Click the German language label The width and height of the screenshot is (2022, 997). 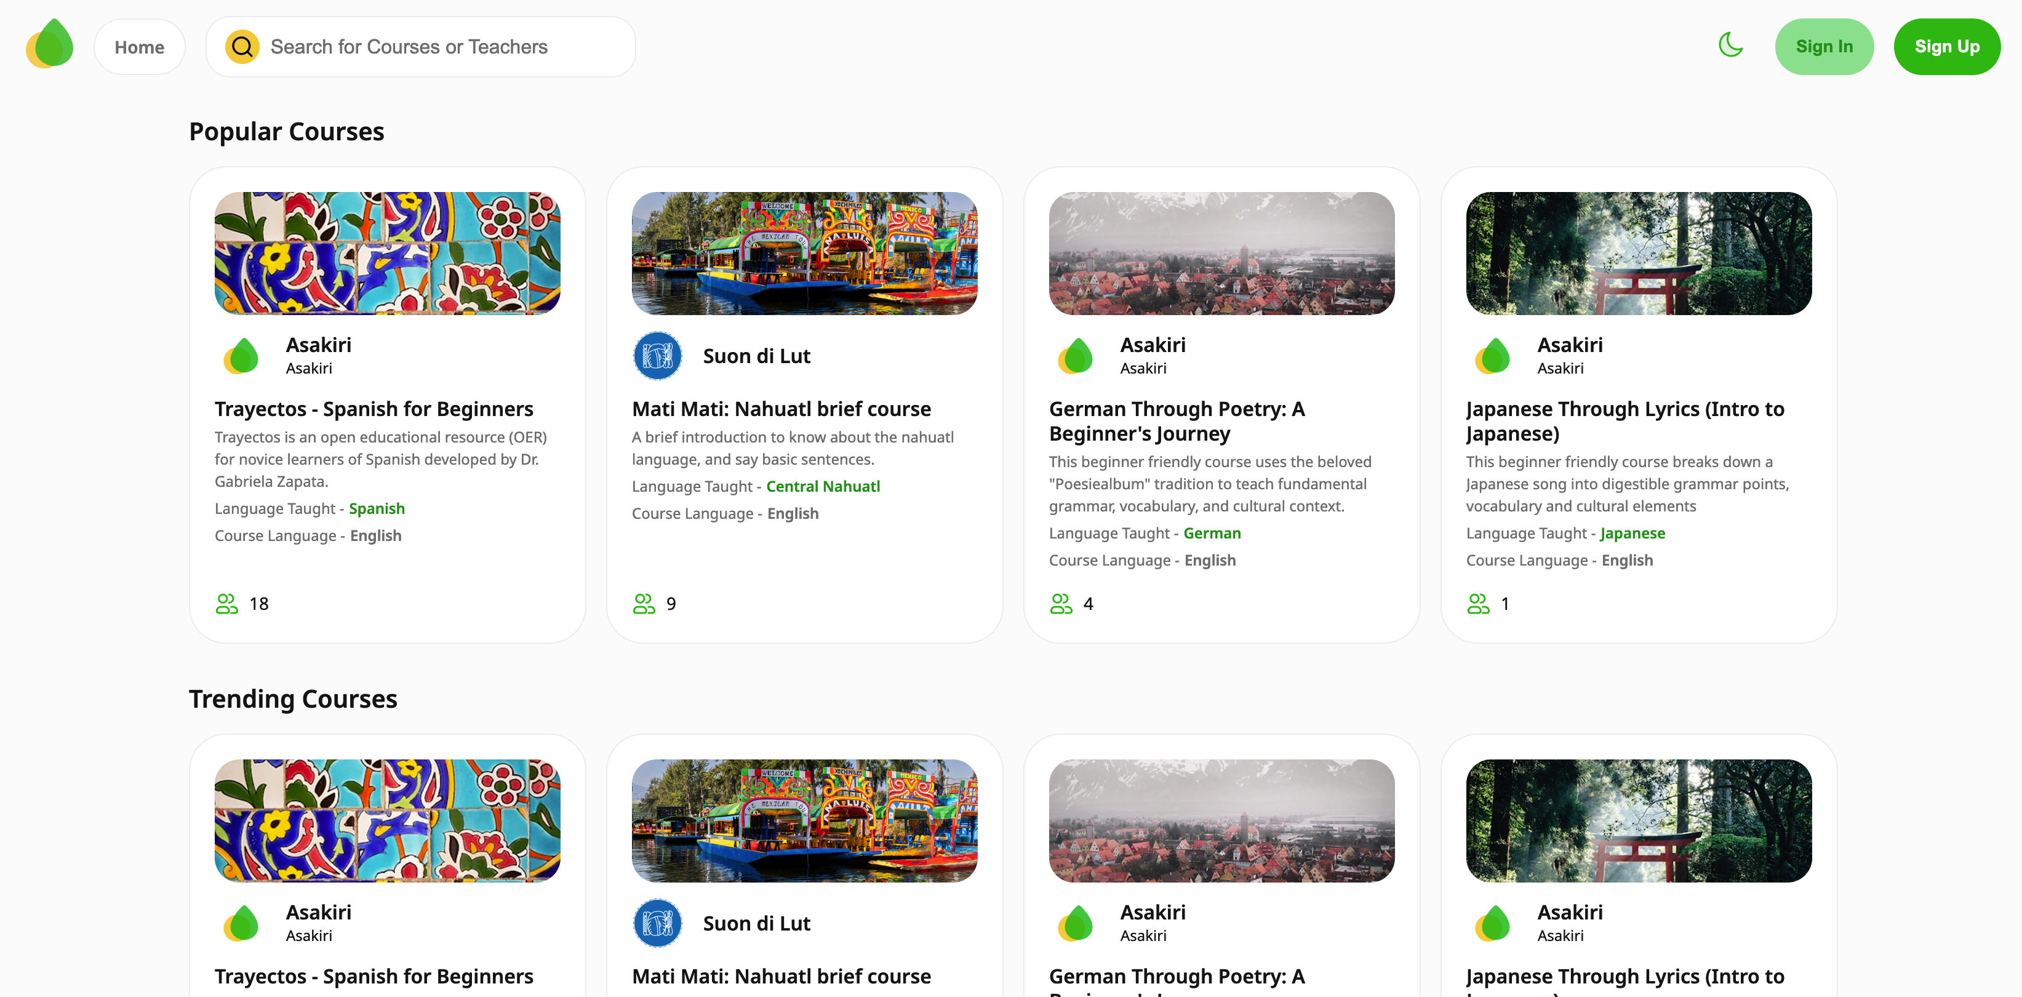[1212, 534]
